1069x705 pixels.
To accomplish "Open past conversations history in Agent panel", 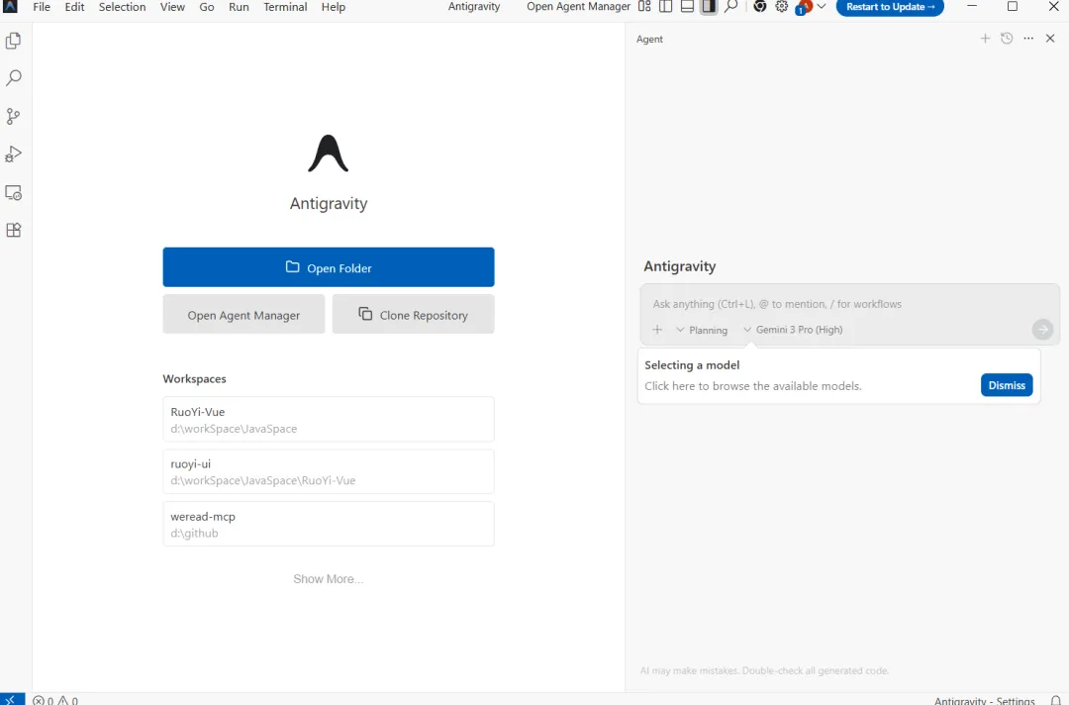I will point(1007,39).
